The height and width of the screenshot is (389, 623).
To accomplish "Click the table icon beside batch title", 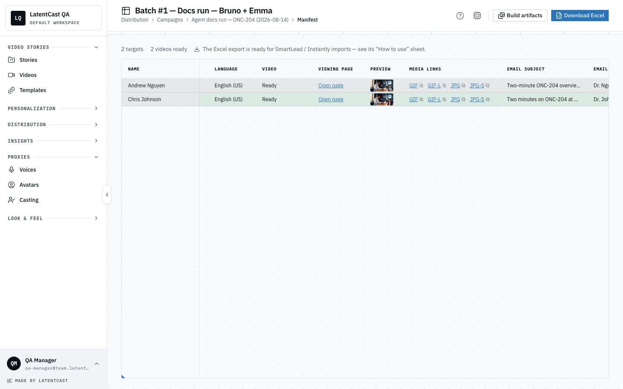I will coord(126,11).
